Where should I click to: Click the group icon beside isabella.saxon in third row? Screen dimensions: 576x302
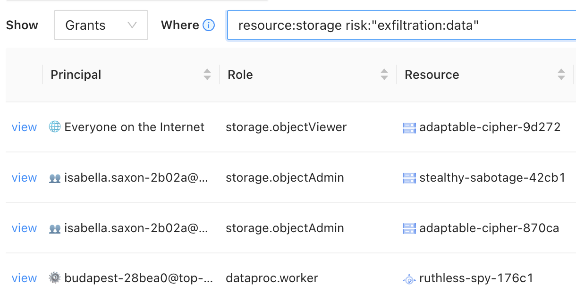[55, 228]
